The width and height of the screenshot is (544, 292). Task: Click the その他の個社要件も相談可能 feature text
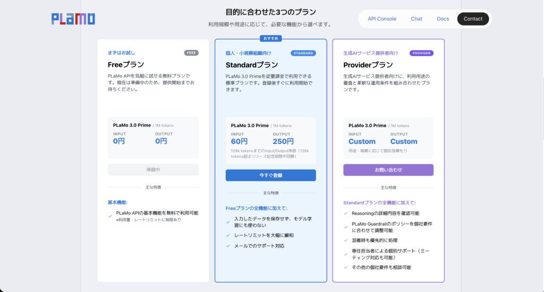[381, 268]
